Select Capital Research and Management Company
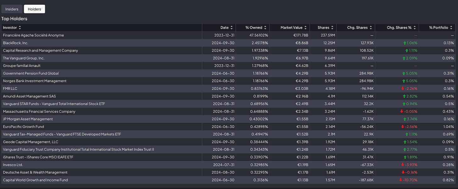The height and width of the screenshot is (189, 458). click(41, 51)
